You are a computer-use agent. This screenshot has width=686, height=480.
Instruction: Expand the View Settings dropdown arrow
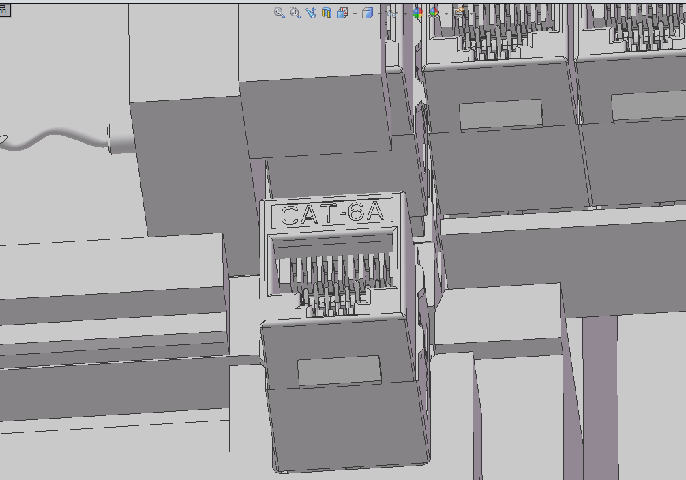pos(471,14)
